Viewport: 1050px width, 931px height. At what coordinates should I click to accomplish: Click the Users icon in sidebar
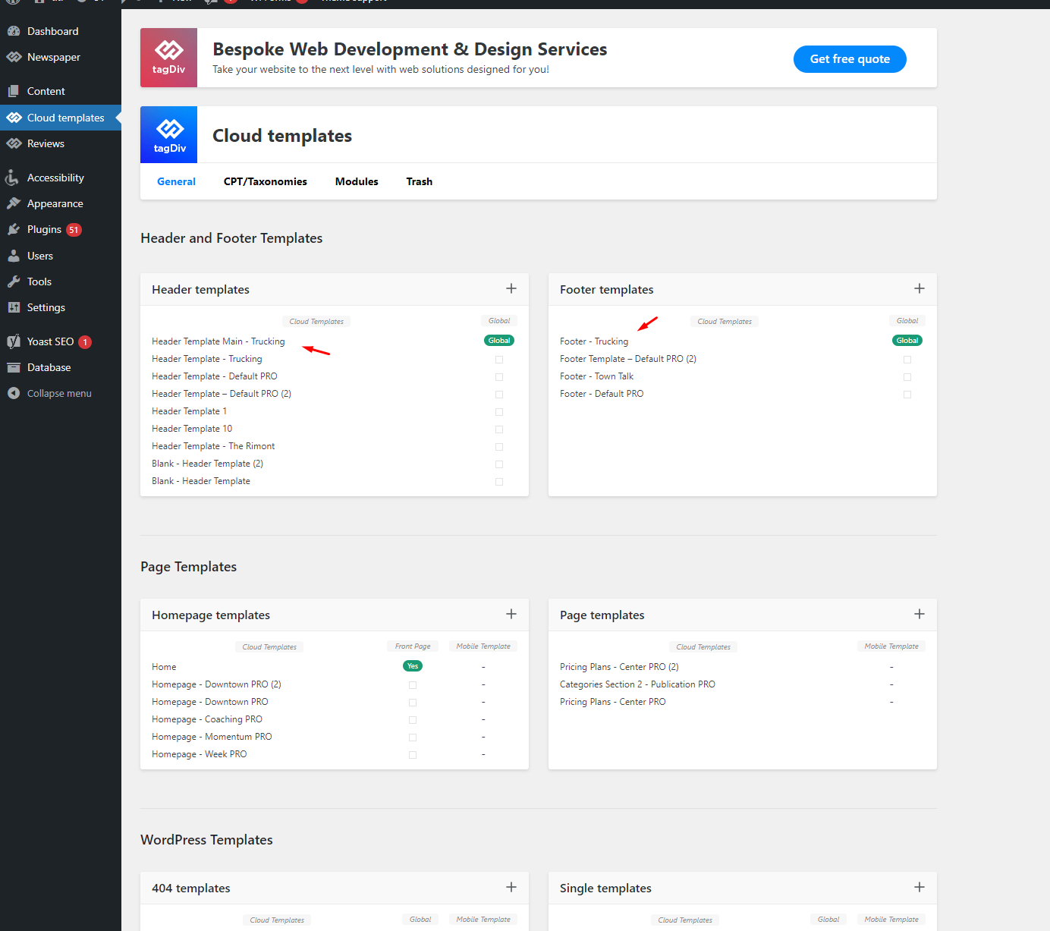[x=14, y=256]
